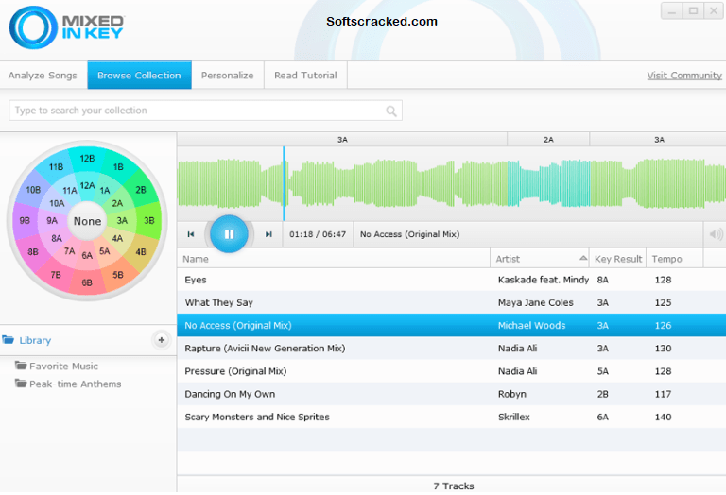Viewport: 726px width, 495px height.
Task: Select key 4A on the Camelot wheel
Action: pos(117,238)
